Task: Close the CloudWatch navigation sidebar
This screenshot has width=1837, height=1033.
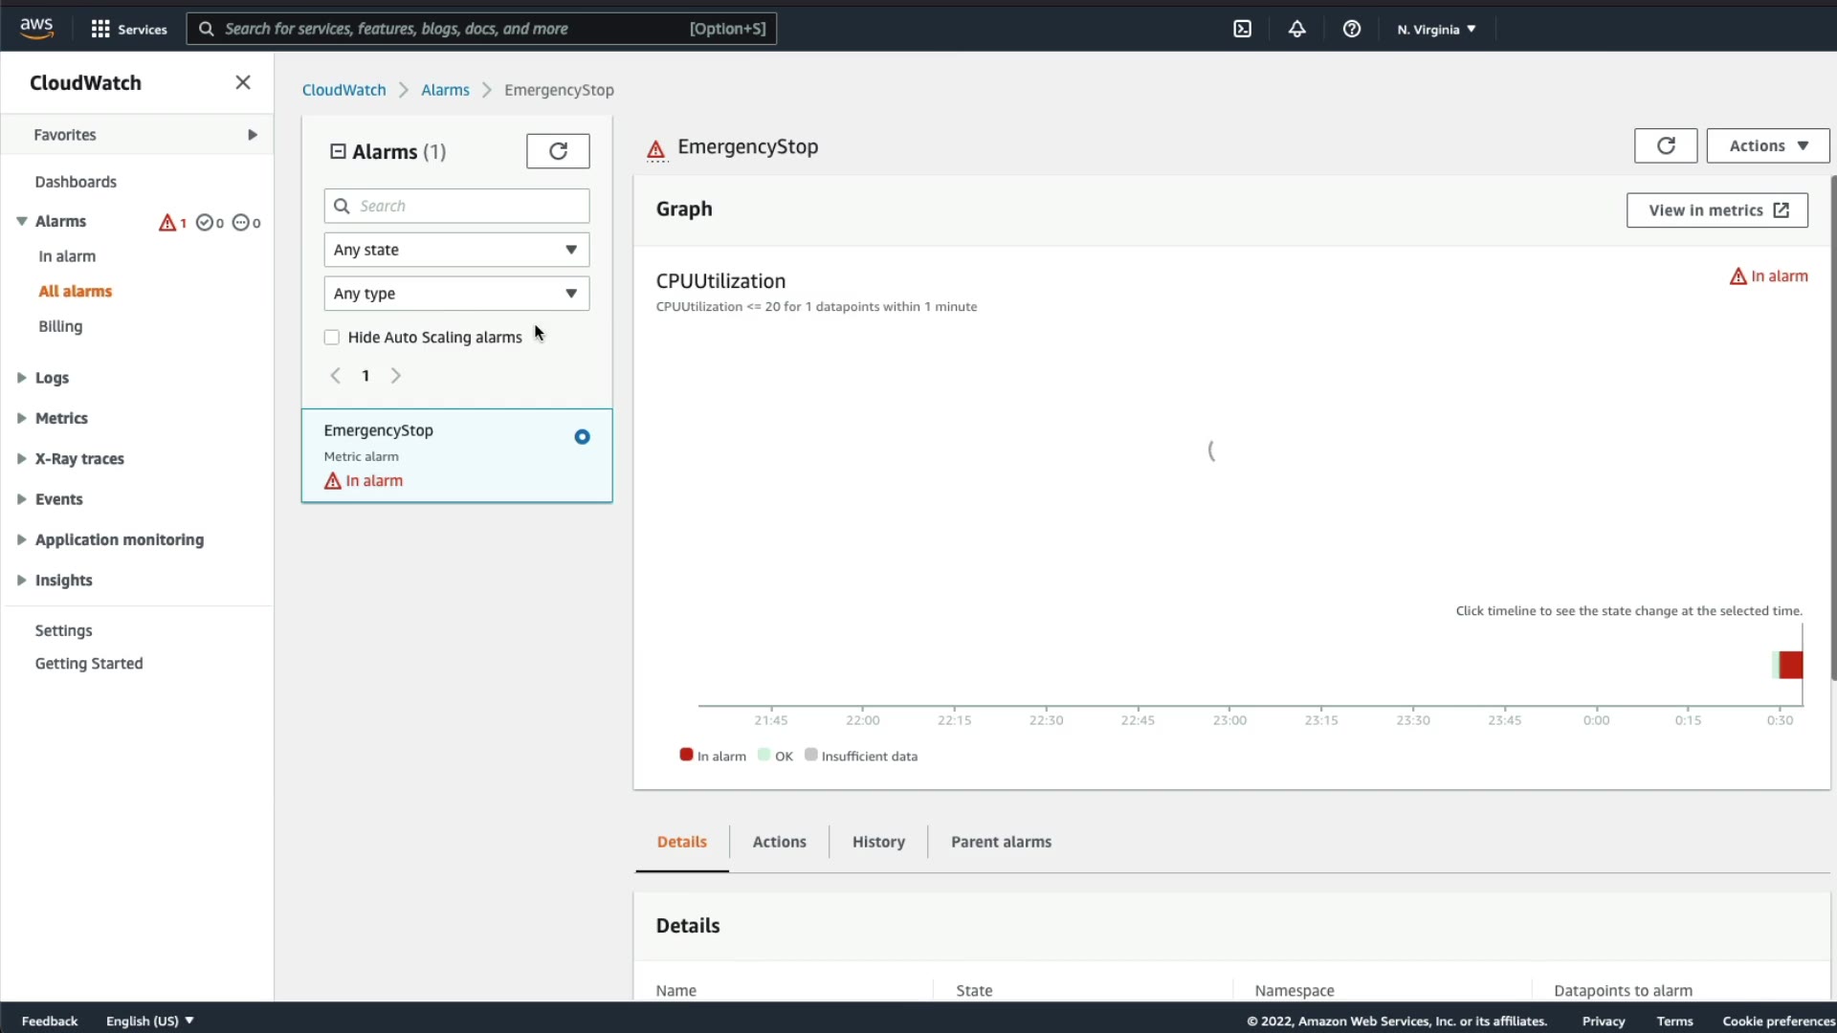Action: pyautogui.click(x=243, y=82)
